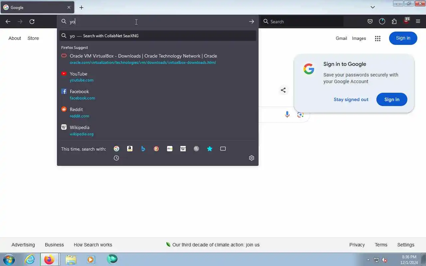Open the footer Settings menu
This screenshot has height=266, width=426.
coord(406,245)
